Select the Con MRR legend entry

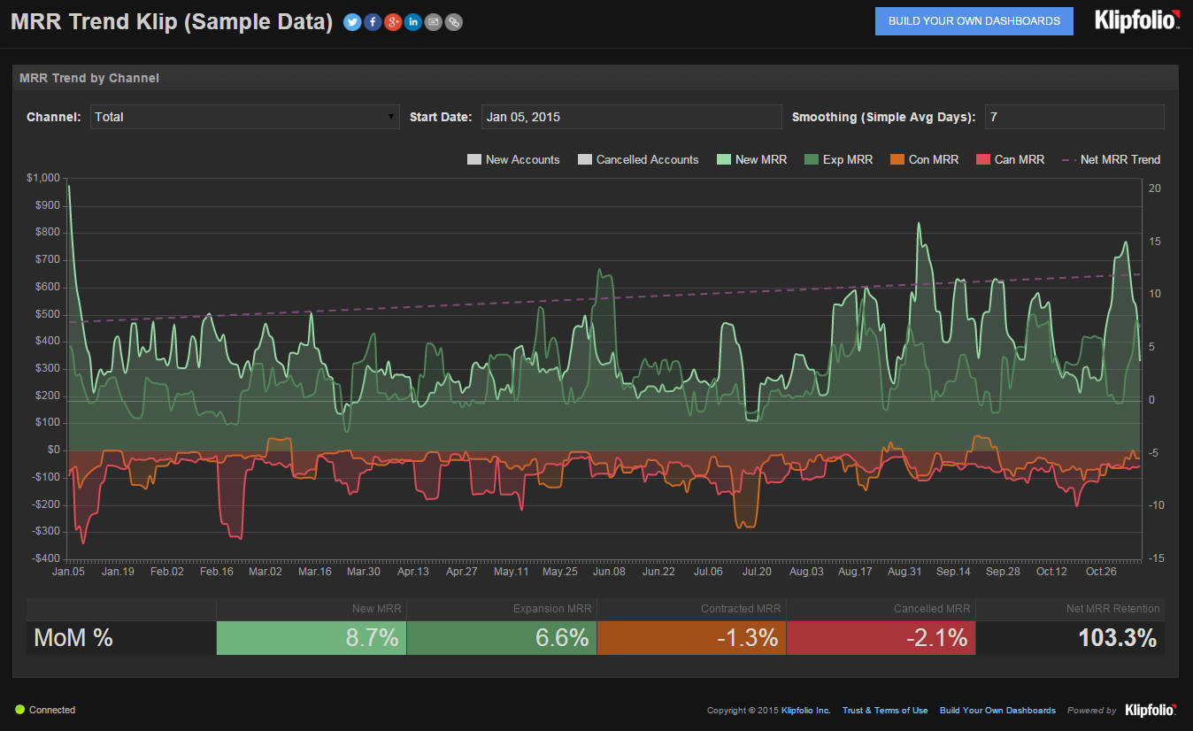925,159
